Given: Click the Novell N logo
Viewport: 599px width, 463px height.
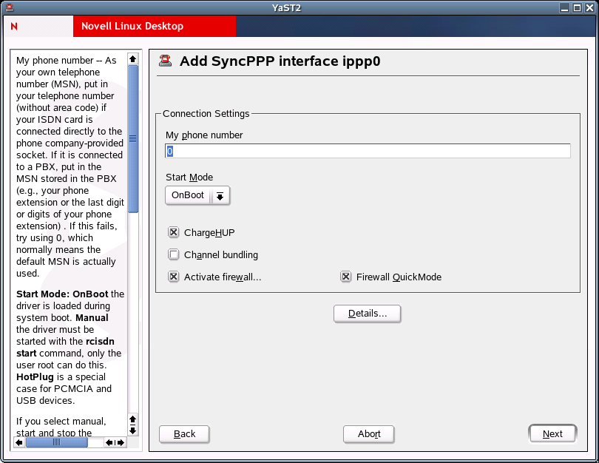Looking at the screenshot, I should 14,27.
